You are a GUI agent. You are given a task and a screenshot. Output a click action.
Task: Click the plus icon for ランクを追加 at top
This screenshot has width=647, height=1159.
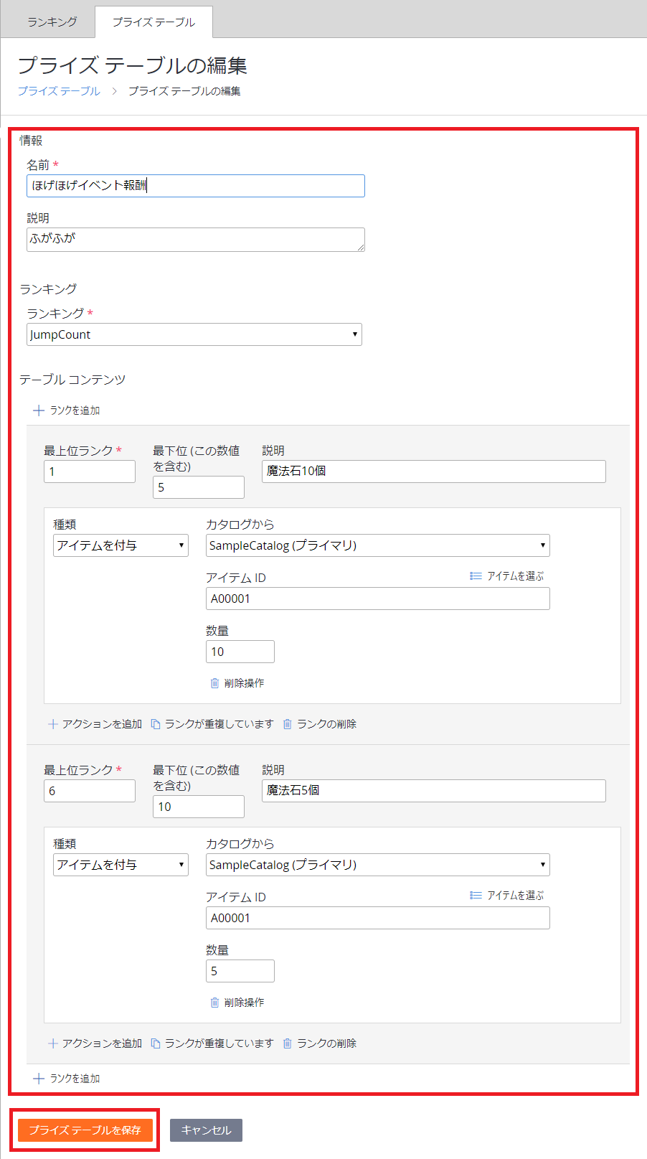pos(39,410)
